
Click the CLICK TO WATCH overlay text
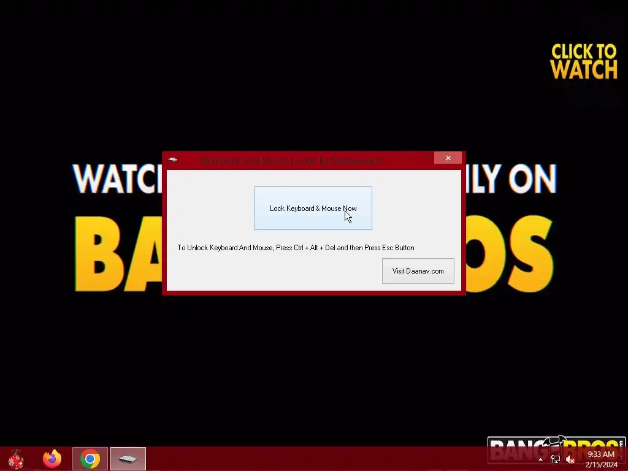click(x=584, y=61)
